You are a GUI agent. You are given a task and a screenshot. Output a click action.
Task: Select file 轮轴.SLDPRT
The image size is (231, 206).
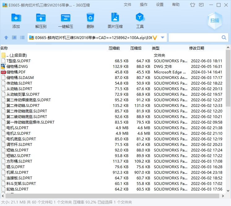coord(113,189)
